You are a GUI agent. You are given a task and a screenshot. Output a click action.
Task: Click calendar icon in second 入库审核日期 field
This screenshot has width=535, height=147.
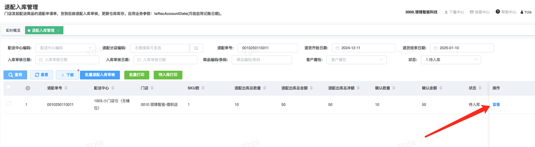coord(139,60)
